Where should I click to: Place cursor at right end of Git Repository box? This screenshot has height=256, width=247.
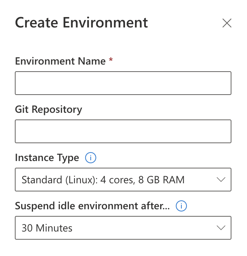coord(225,131)
